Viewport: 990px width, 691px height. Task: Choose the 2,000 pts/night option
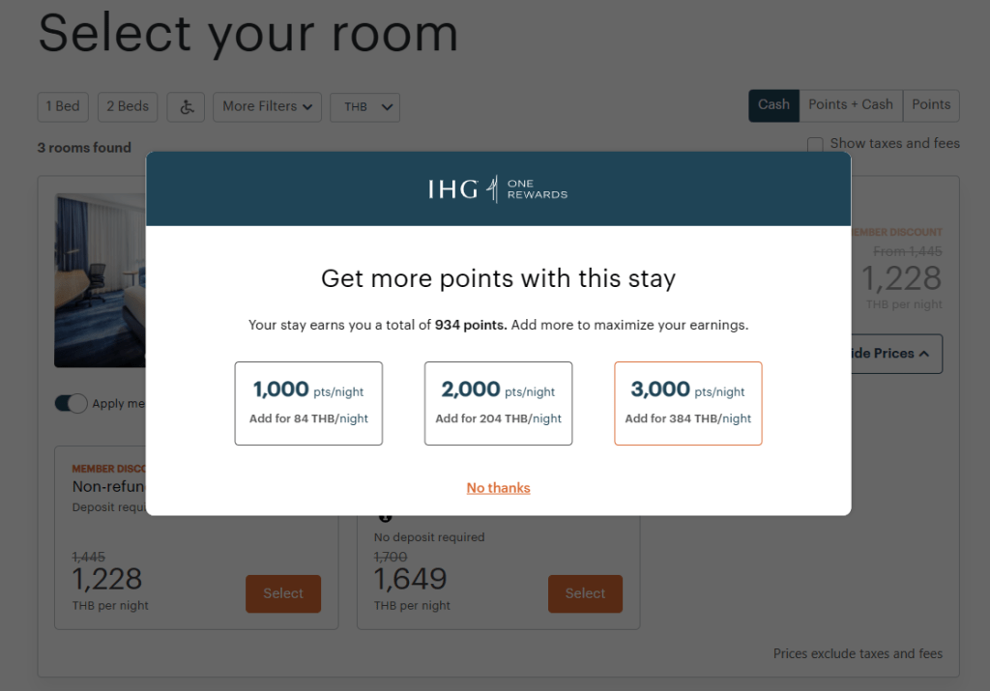498,403
